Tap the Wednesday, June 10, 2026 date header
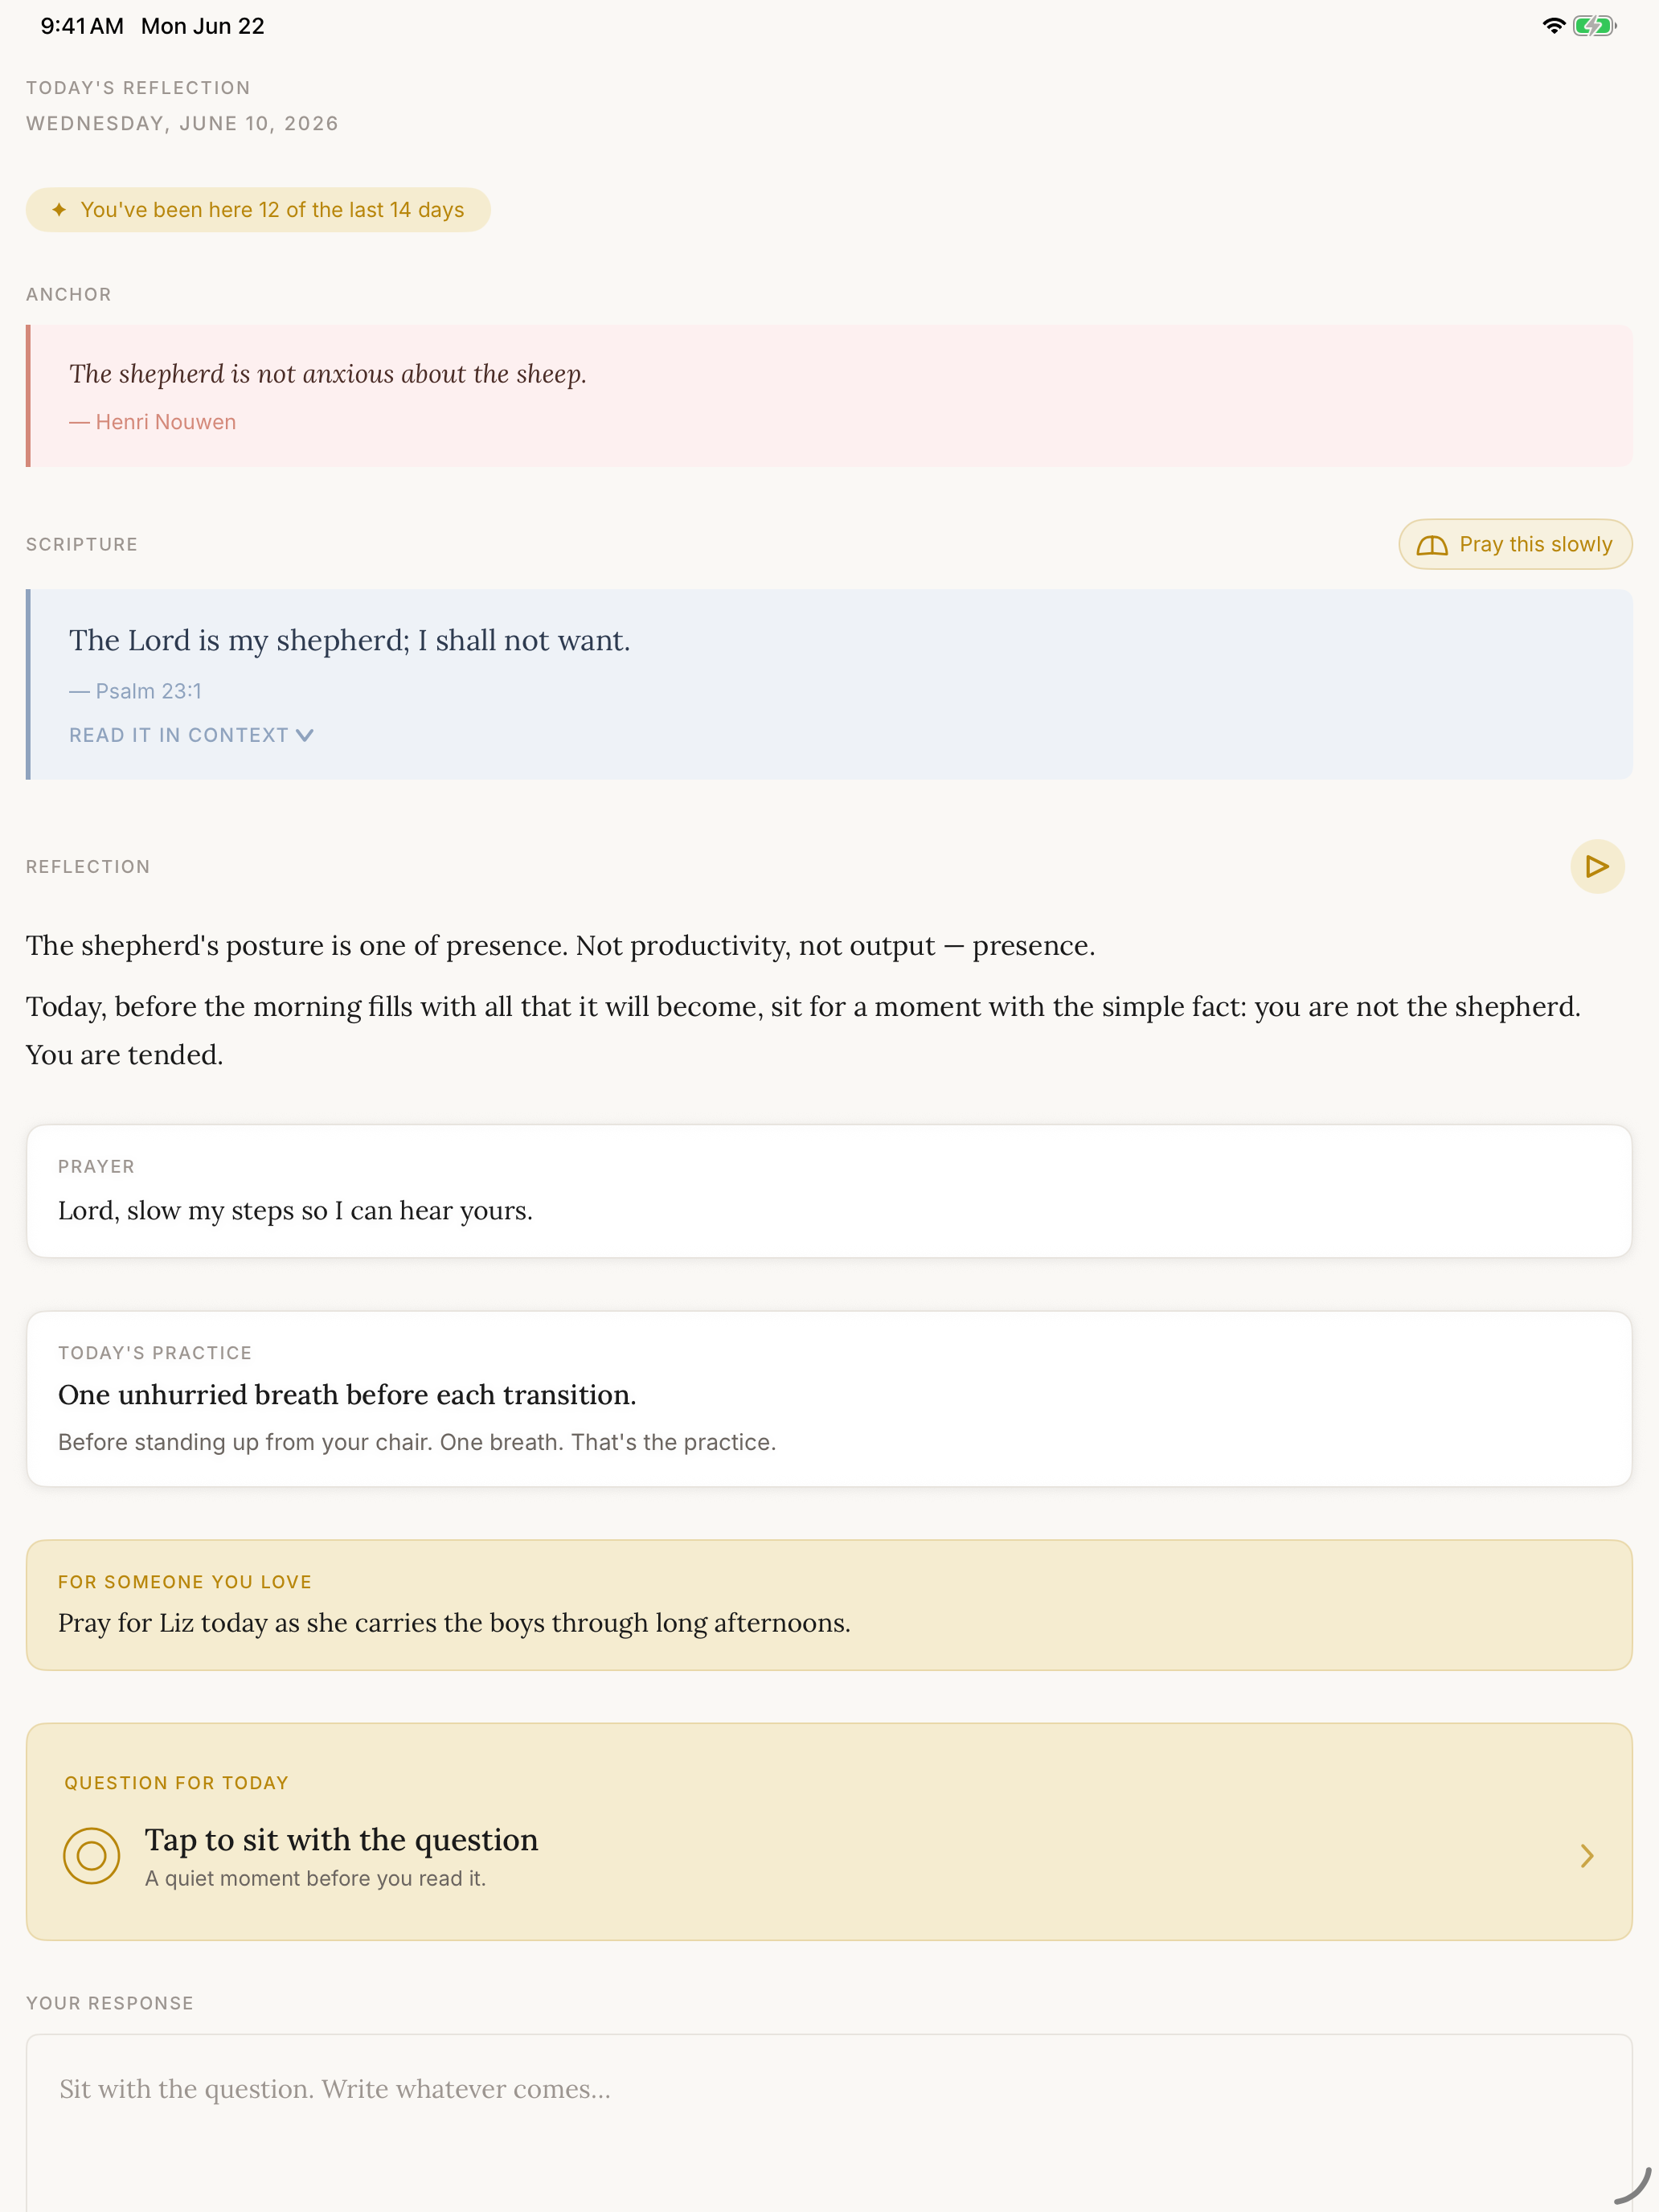The width and height of the screenshot is (1659, 2212). pos(182,123)
